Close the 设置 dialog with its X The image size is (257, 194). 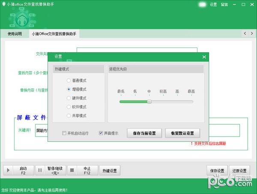204,57
